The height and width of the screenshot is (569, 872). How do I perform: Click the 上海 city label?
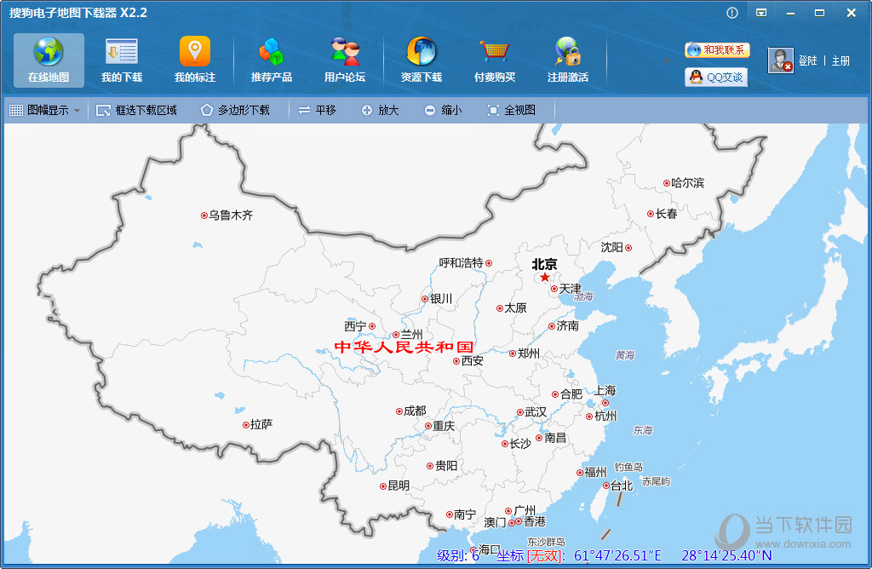605,390
